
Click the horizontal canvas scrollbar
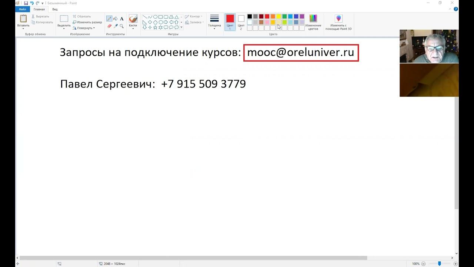pos(193,258)
